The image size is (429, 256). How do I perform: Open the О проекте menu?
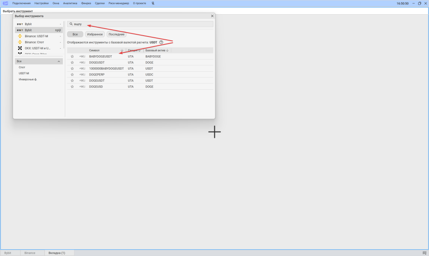[140, 3]
